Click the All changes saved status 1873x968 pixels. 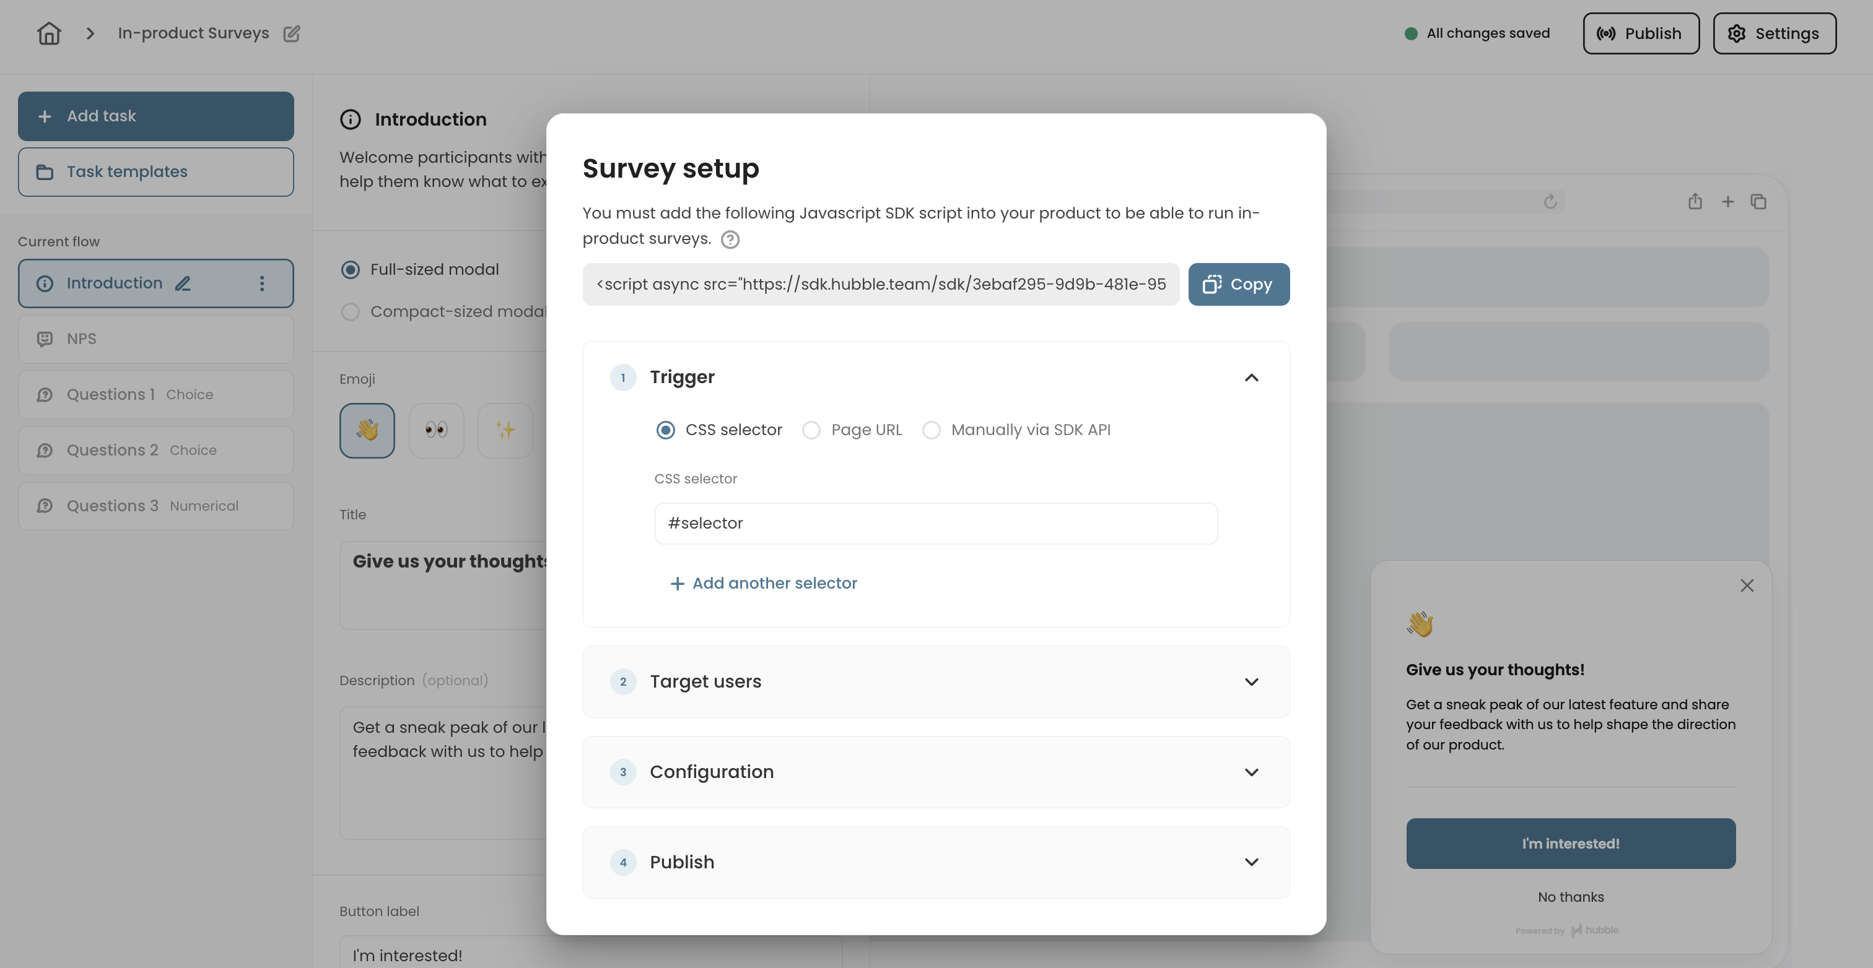tap(1477, 33)
